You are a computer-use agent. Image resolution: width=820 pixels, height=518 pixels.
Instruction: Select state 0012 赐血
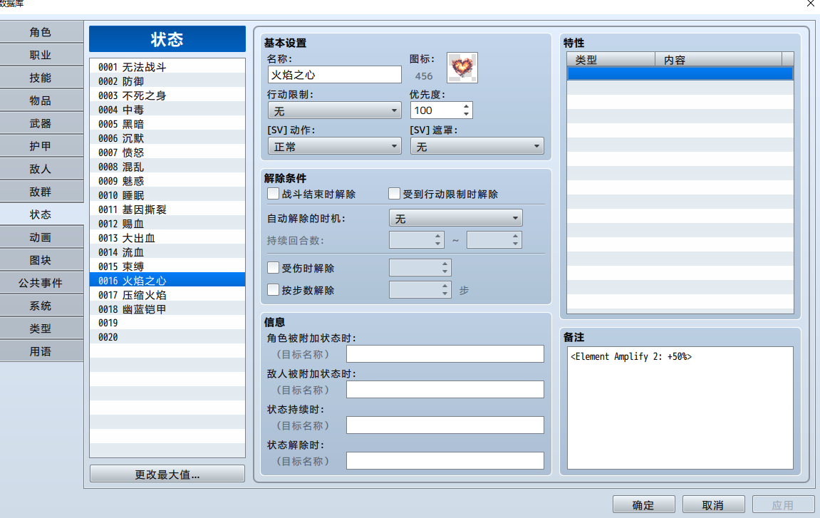pos(167,224)
